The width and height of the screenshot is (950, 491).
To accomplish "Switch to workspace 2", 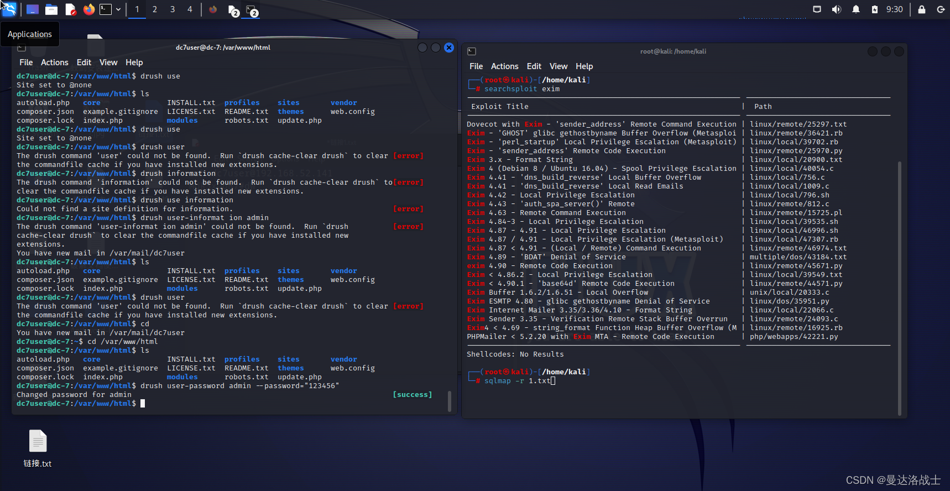I will [155, 9].
